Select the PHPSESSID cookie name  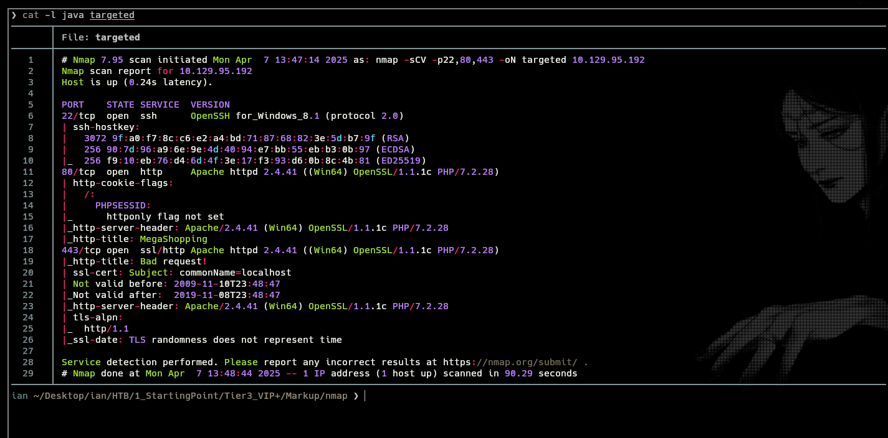point(123,205)
